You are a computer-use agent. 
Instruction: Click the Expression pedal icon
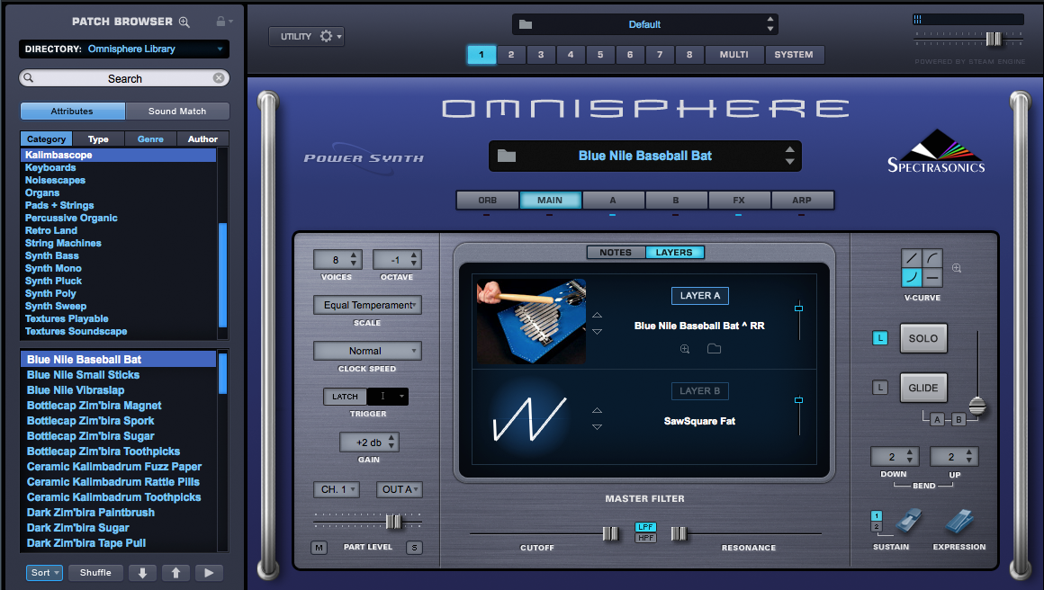pyautogui.click(x=958, y=521)
